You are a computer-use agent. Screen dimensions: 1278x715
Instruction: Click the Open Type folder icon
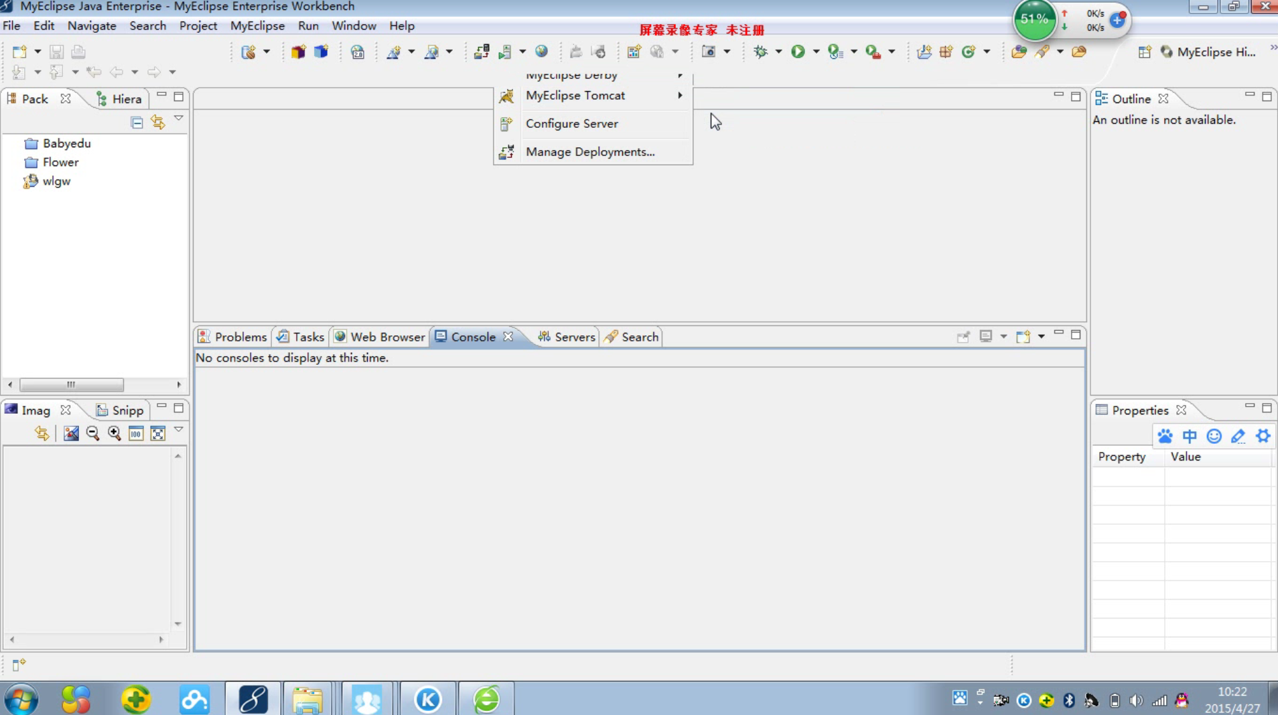coord(1019,52)
